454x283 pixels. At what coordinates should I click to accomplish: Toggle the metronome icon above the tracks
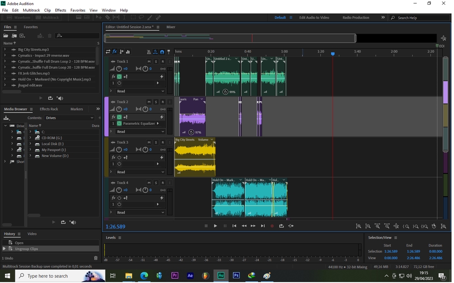(x=148, y=52)
